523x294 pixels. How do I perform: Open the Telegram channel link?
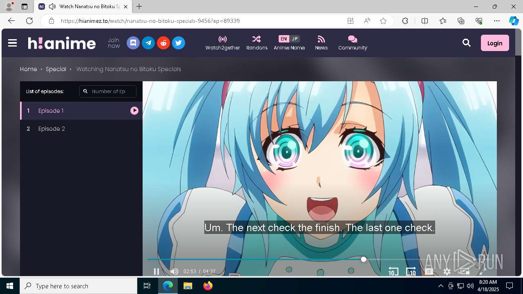click(x=148, y=43)
